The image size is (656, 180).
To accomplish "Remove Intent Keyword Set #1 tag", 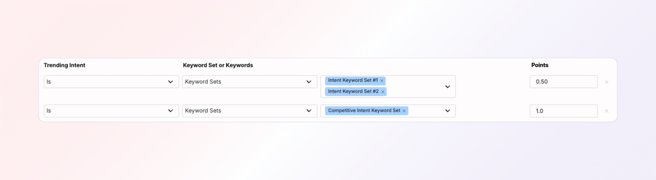I will pyautogui.click(x=382, y=81).
